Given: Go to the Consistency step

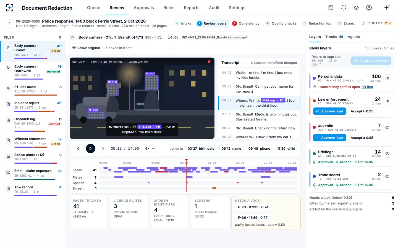Looking at the screenshot, I should (x=246, y=23).
